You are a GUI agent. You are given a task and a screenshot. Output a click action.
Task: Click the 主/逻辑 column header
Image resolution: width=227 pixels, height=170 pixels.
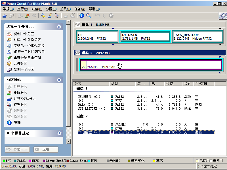coord(204,84)
